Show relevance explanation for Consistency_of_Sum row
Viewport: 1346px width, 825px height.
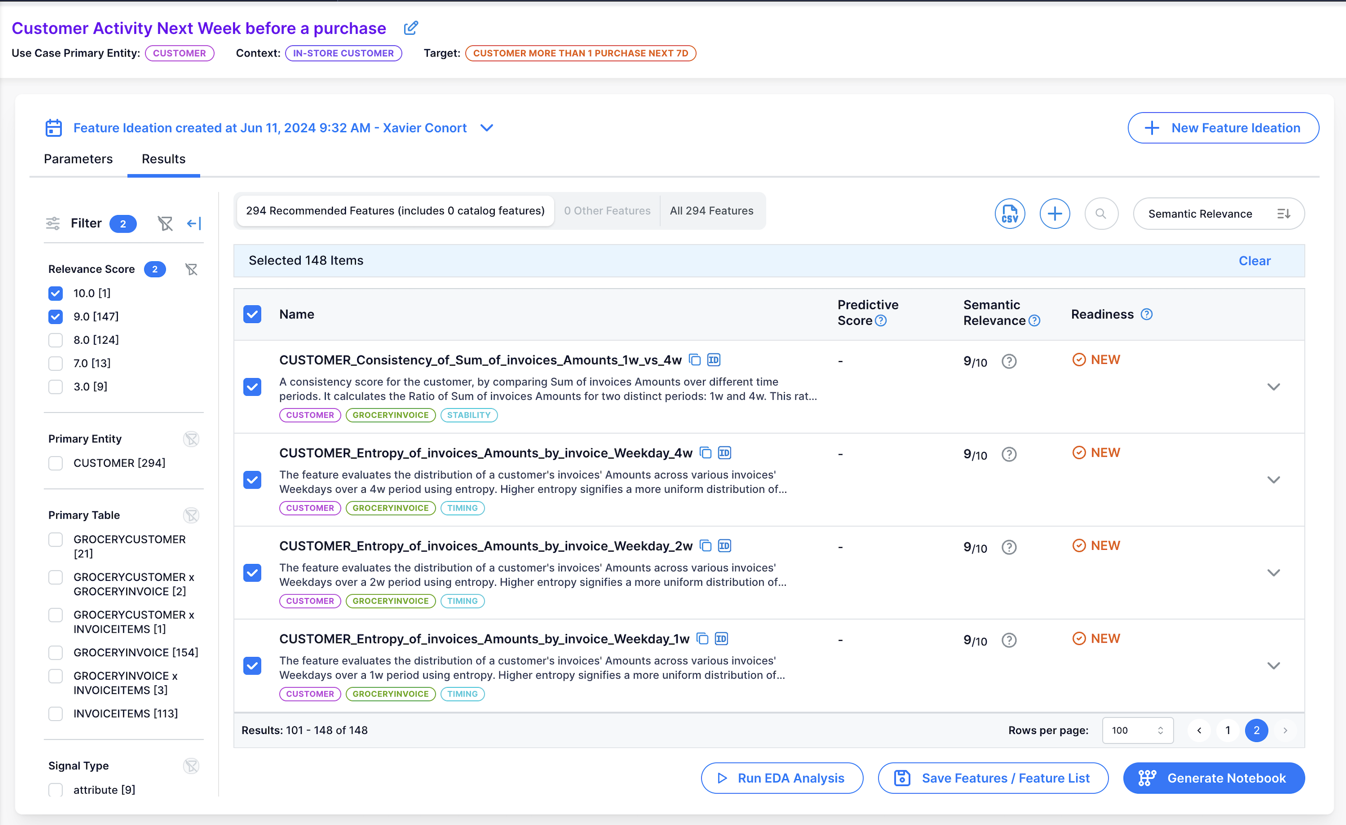click(x=1009, y=361)
